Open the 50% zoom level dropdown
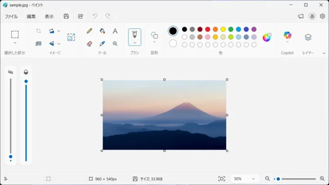The image size is (329, 185). click(245, 179)
